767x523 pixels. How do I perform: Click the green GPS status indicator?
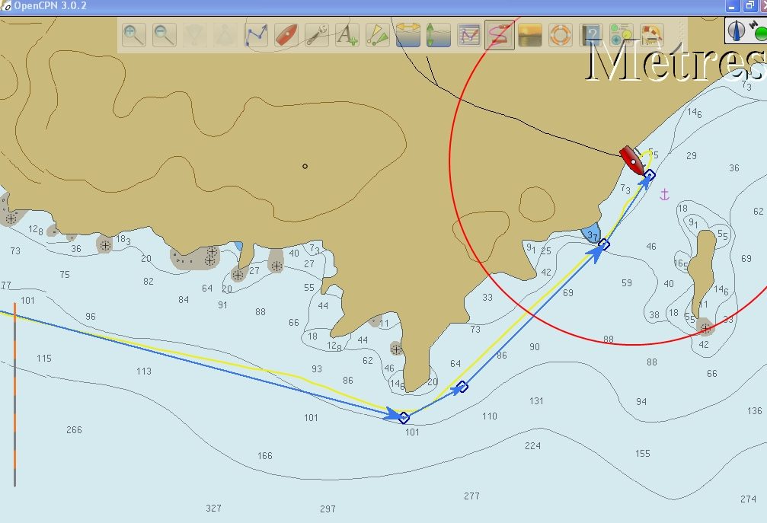point(759,33)
